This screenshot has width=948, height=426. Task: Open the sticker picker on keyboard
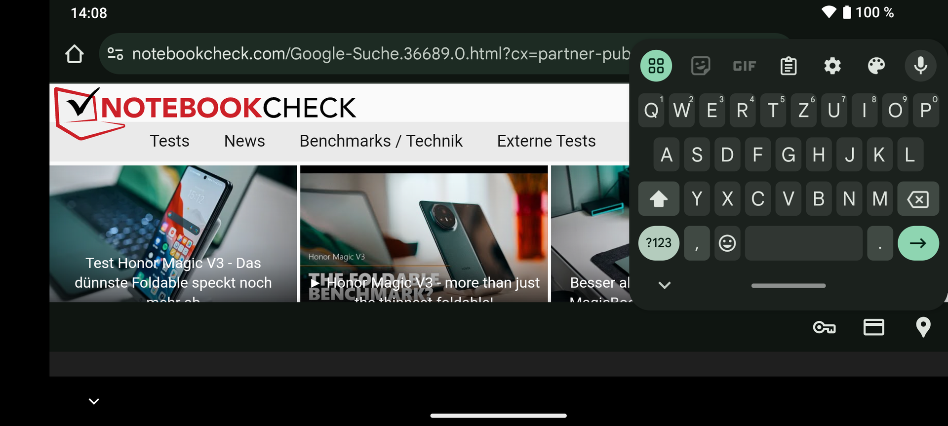point(701,66)
